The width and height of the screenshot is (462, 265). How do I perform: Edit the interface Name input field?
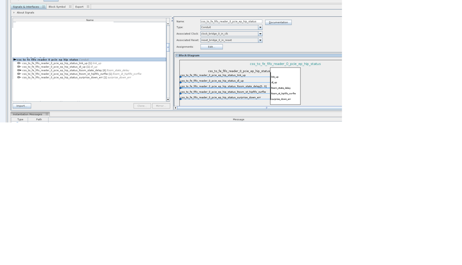pos(231,21)
